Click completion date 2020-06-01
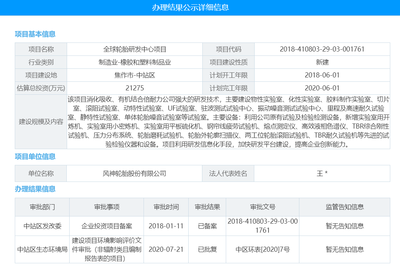The width and height of the screenshot is (400, 273). click(x=322, y=88)
